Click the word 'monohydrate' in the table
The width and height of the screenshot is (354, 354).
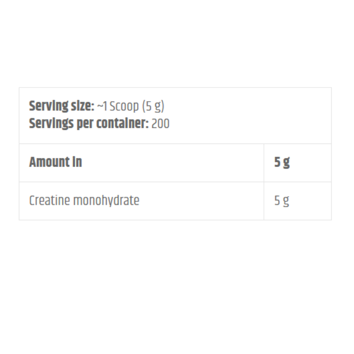coord(106,200)
